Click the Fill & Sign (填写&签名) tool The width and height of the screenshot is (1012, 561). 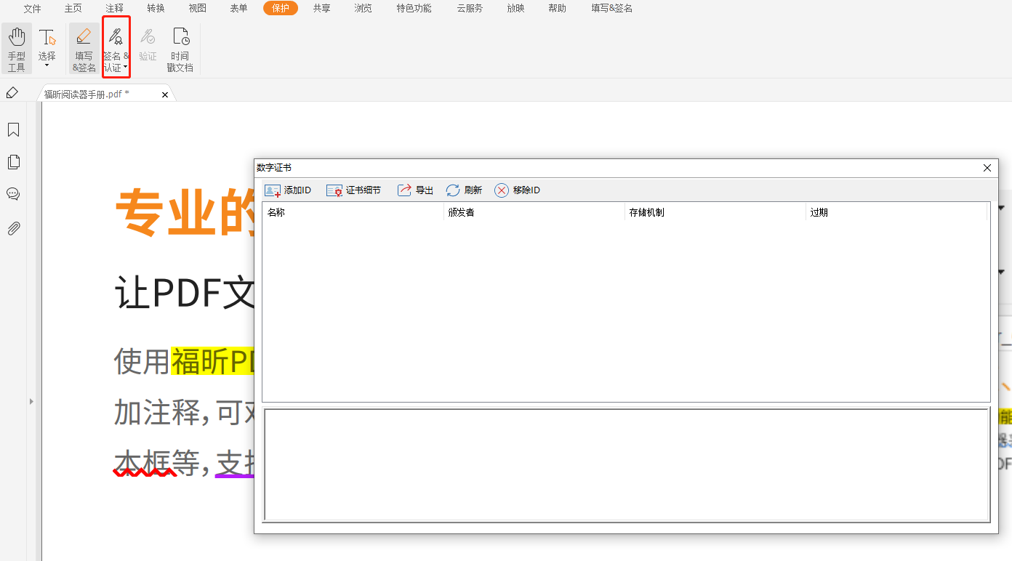(x=84, y=48)
